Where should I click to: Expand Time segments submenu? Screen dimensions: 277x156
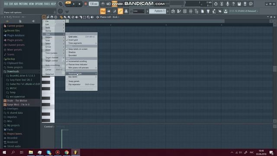(81, 43)
